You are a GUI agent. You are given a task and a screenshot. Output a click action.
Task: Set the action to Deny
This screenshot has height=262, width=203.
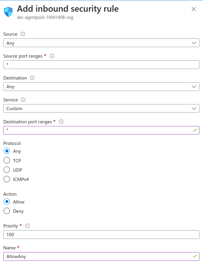tap(7, 211)
